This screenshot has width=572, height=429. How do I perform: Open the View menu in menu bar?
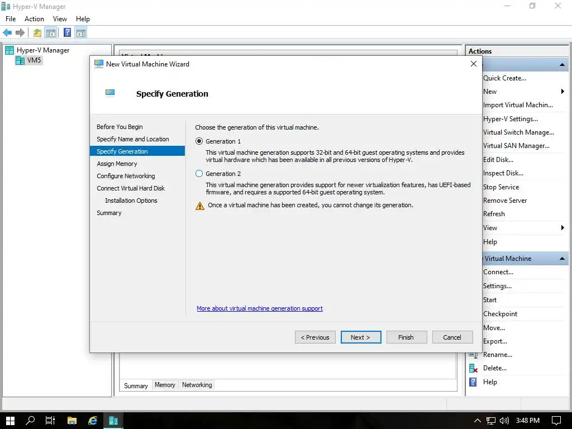(60, 19)
